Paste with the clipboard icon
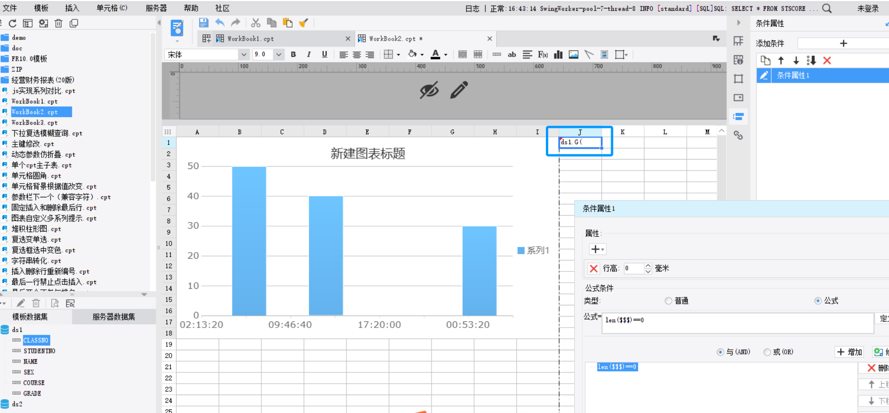This screenshot has width=889, height=413. click(287, 23)
